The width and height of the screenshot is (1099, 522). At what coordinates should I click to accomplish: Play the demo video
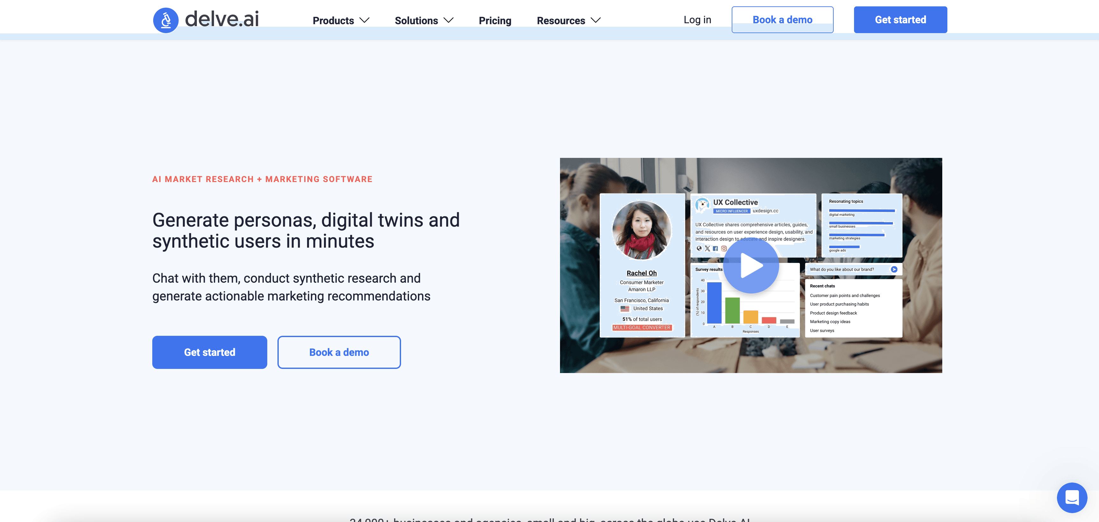click(751, 266)
